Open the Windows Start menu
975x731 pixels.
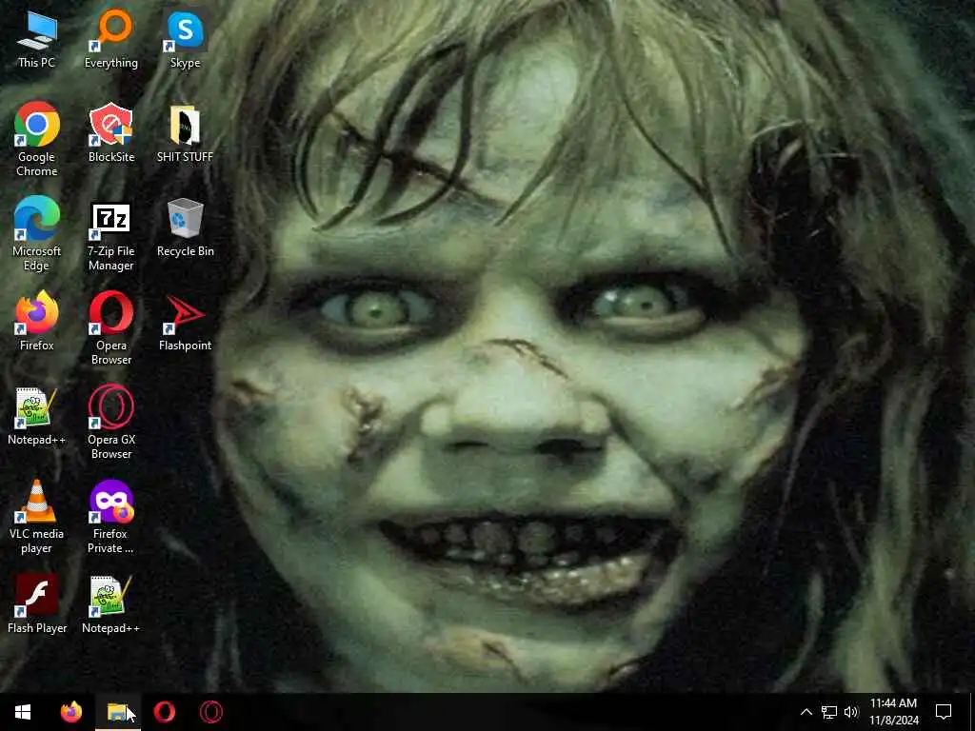pos(23,712)
